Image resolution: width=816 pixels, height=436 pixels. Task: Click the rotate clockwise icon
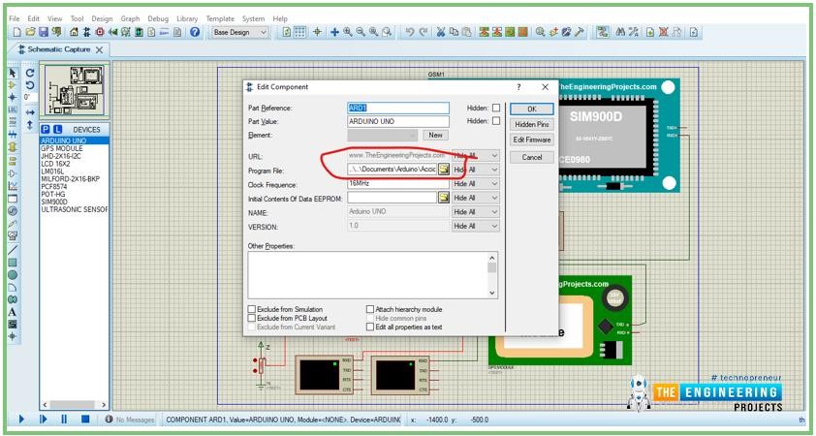point(30,73)
